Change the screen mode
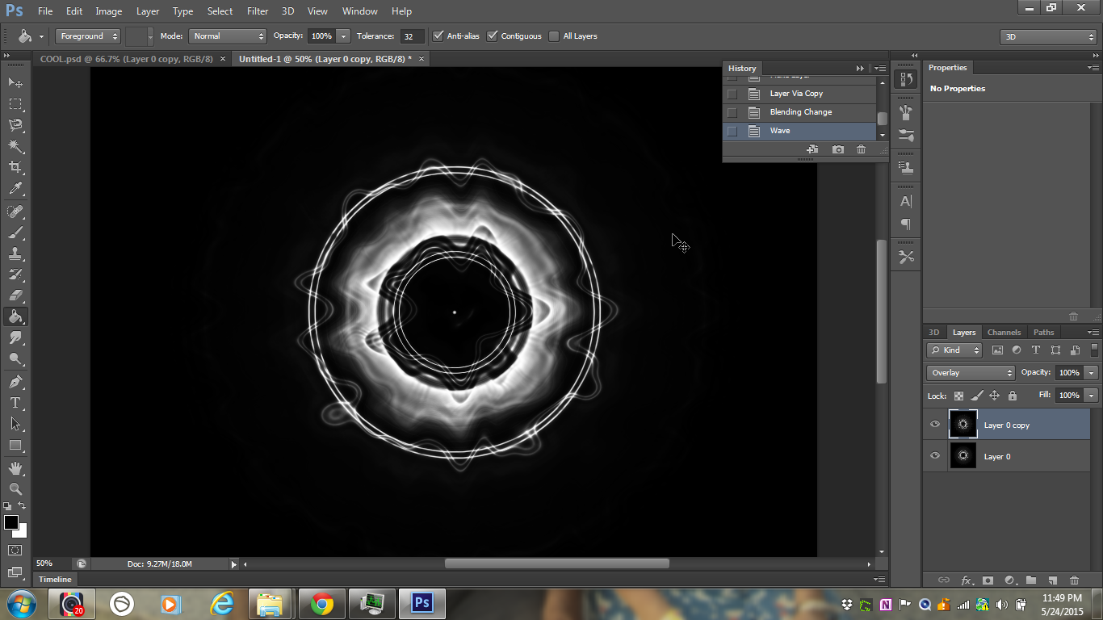This screenshot has height=620, width=1103. [15, 572]
